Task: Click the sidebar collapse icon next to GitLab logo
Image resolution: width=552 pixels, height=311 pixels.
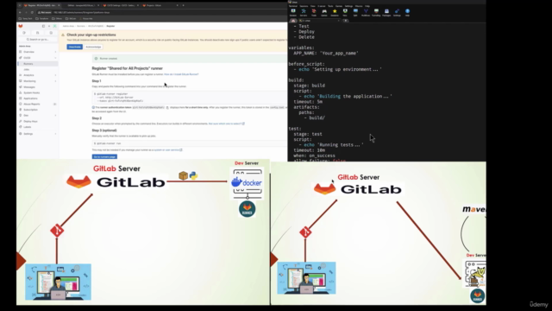Action: pos(43,26)
